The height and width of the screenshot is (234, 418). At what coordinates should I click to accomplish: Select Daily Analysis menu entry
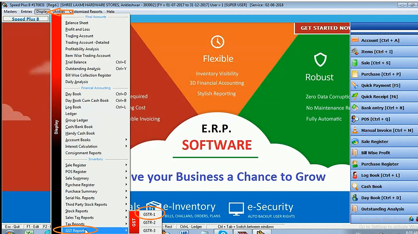76,82
